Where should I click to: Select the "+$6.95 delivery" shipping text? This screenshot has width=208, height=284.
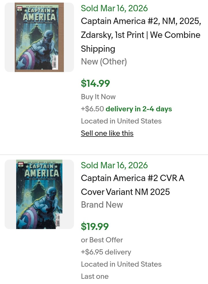[x=106, y=252]
